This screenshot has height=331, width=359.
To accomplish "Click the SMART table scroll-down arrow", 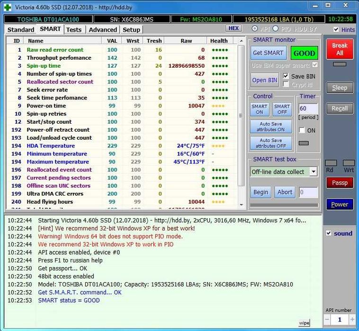I will (241, 205).
